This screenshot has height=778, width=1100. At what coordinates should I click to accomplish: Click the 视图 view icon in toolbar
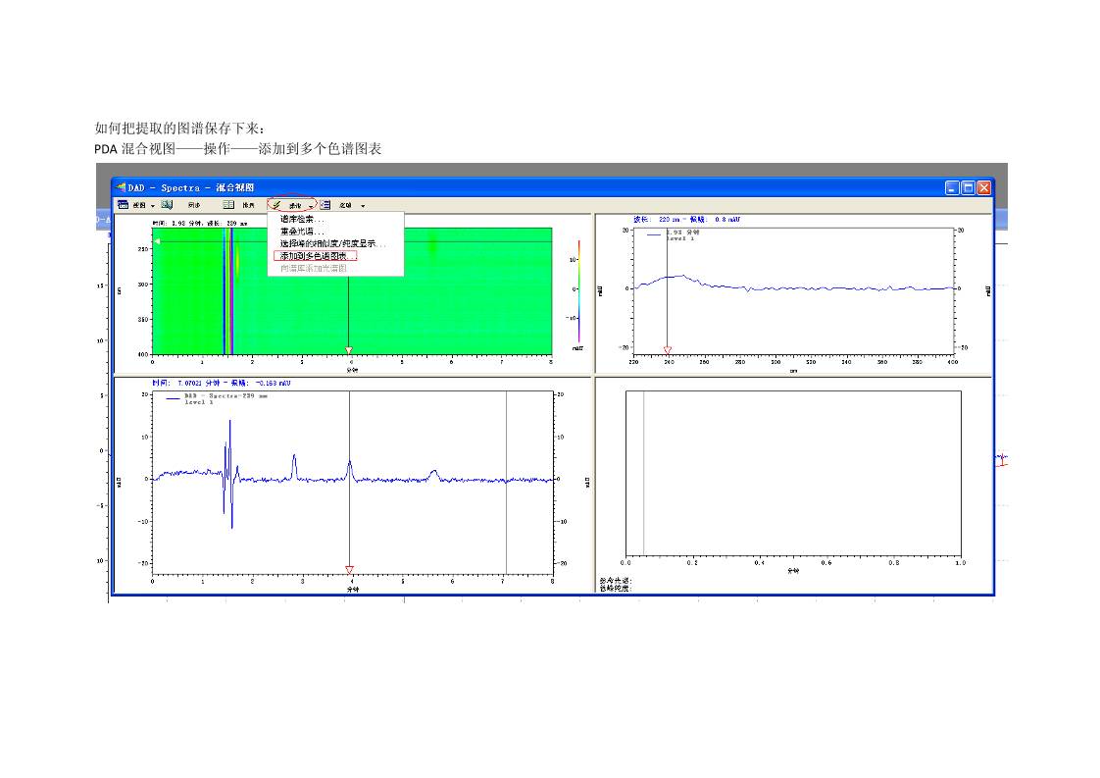[x=124, y=205]
